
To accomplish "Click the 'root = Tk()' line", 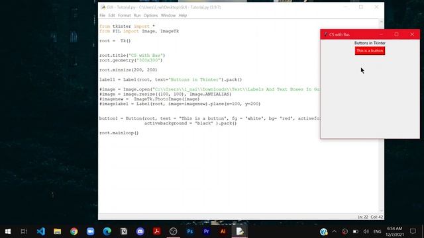I will point(115,41).
